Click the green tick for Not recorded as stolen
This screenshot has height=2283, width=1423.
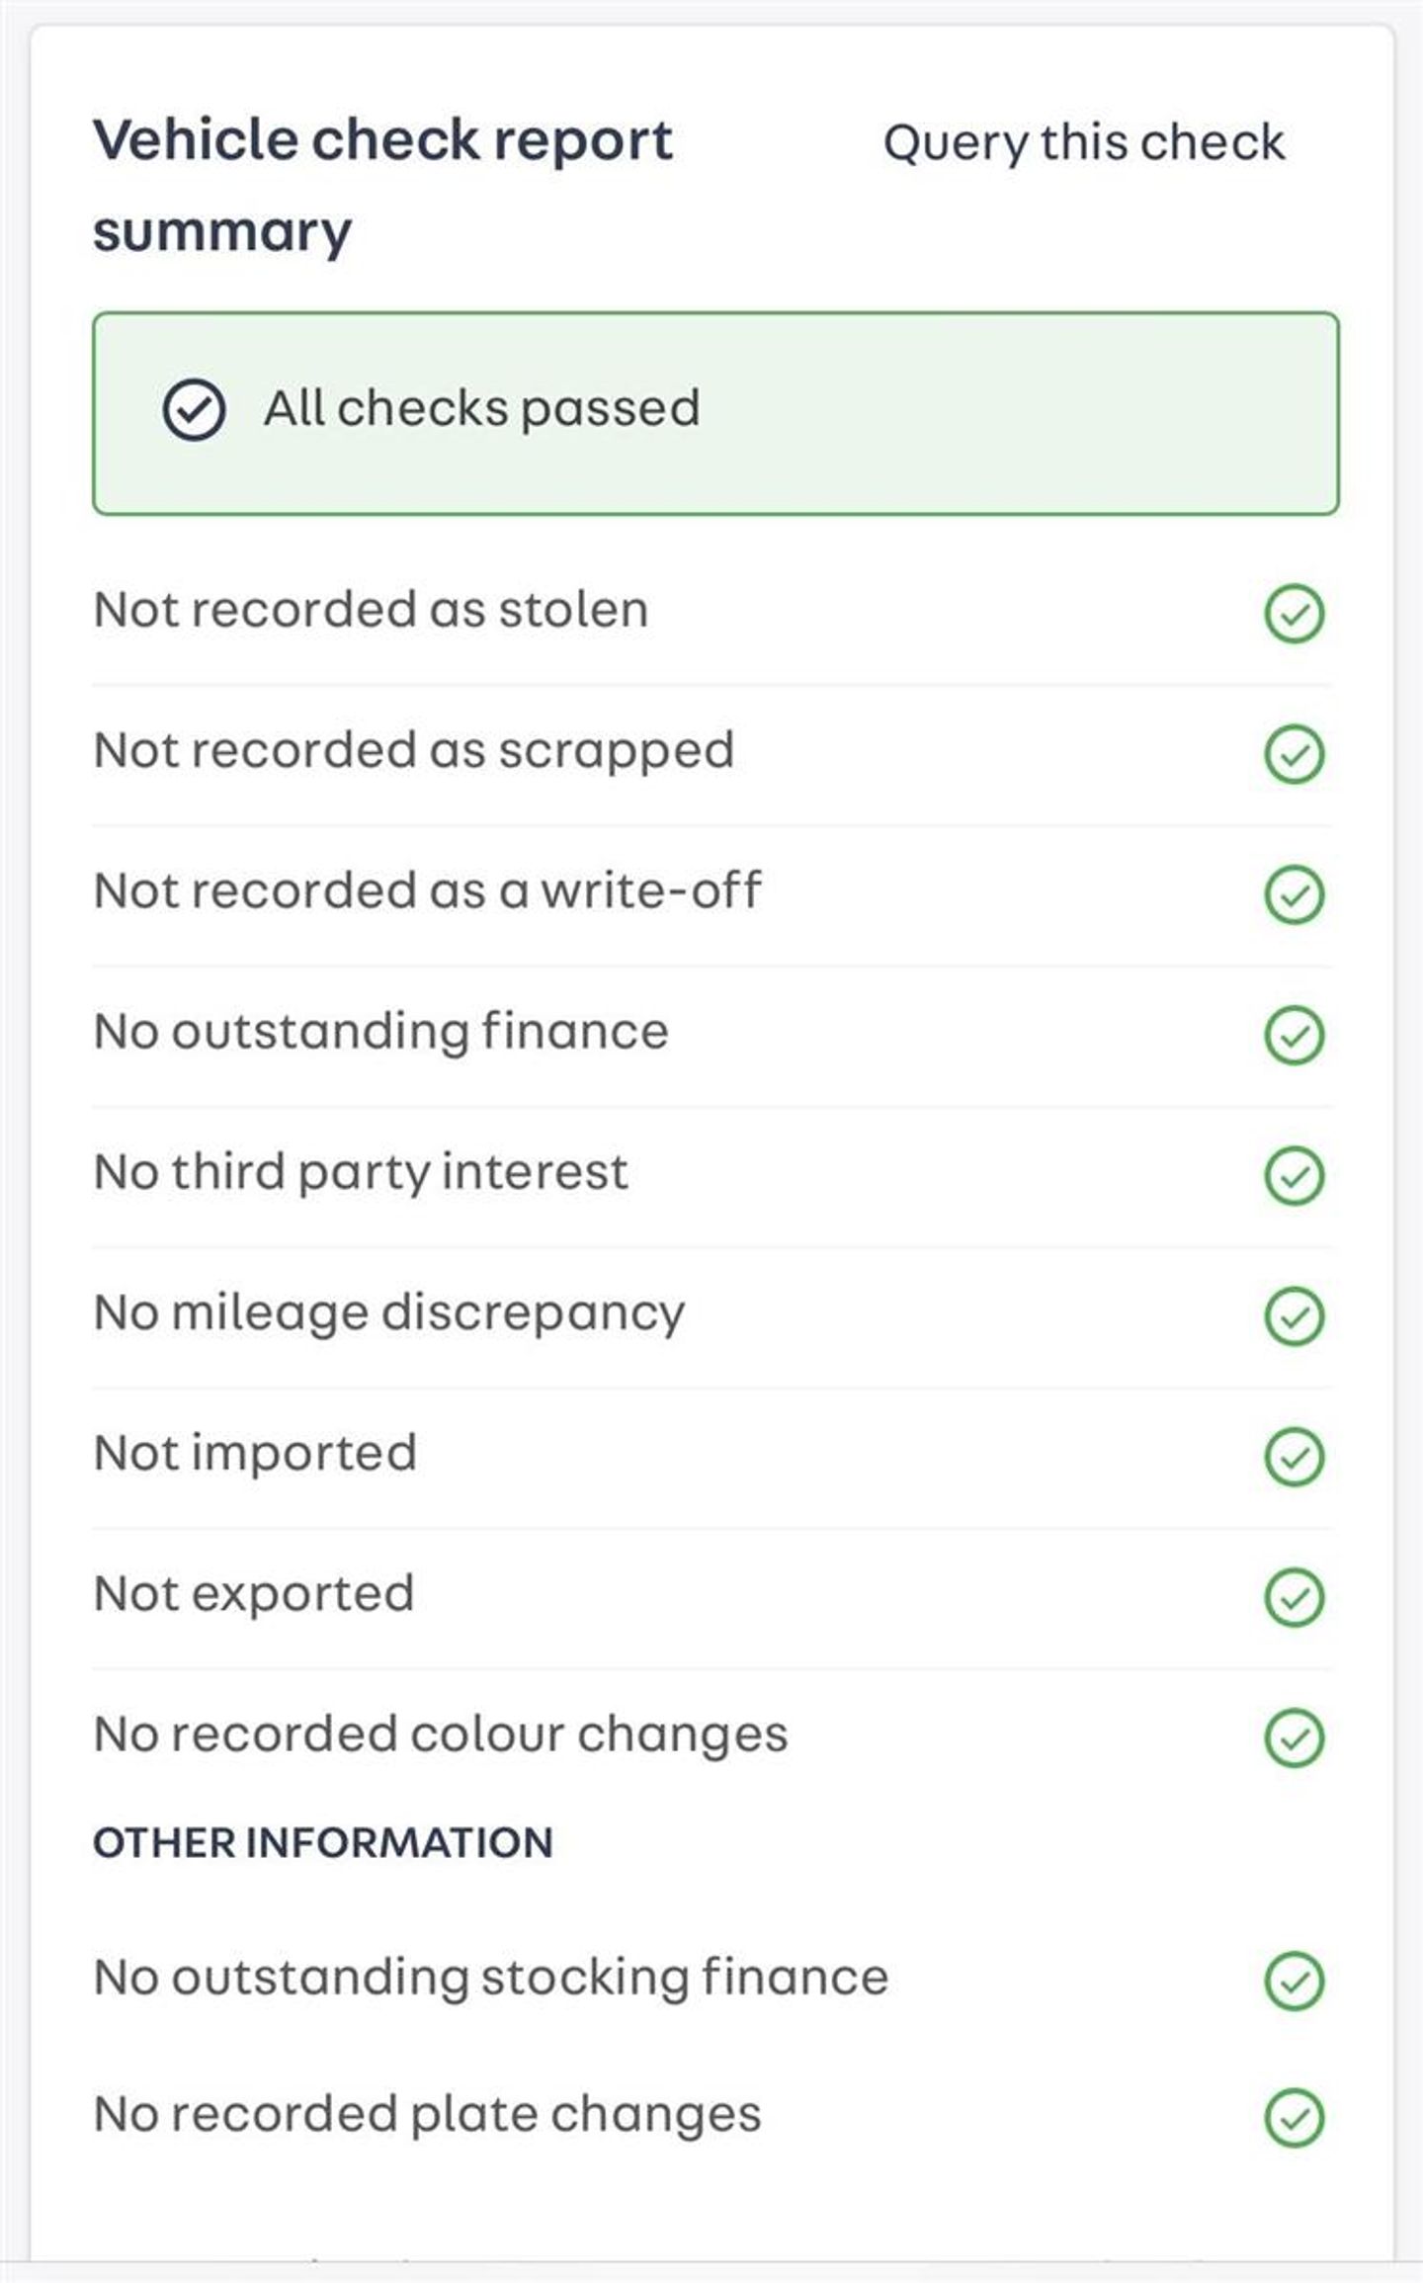pos(1294,613)
